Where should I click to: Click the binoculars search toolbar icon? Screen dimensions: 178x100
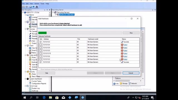(37, 7)
